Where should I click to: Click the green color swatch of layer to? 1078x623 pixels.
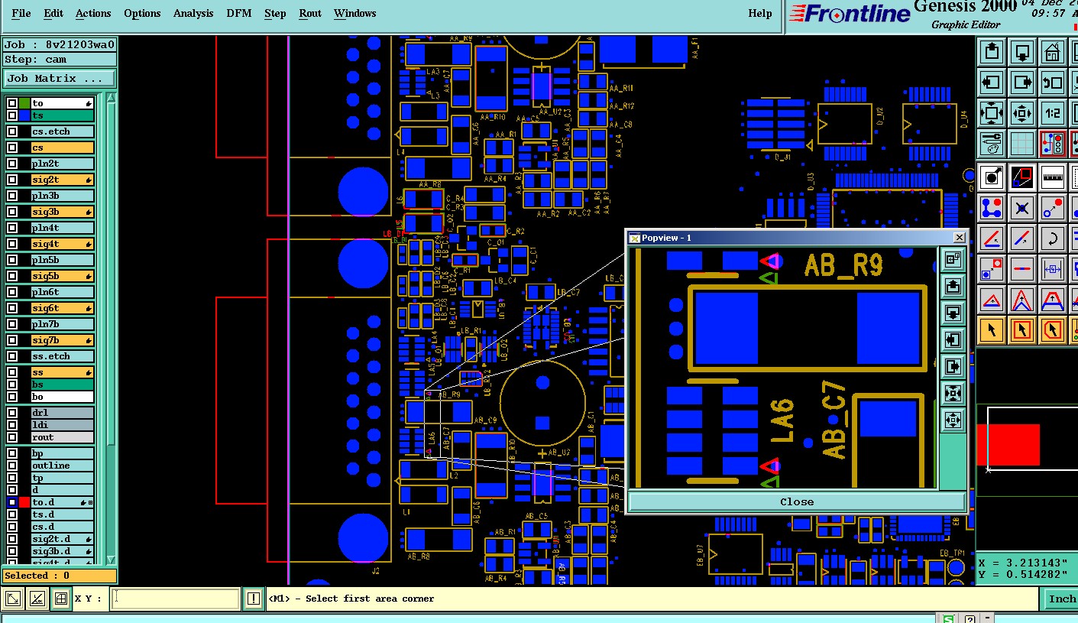24,103
